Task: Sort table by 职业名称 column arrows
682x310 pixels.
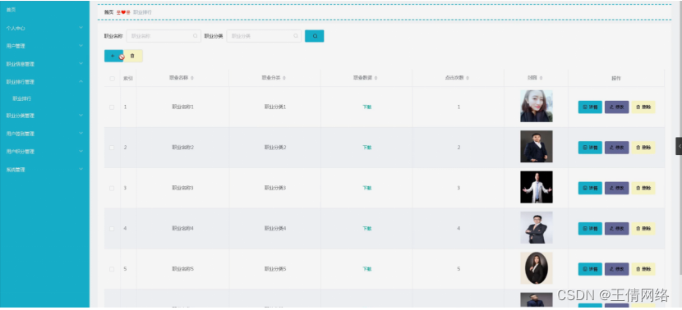Action: click(x=191, y=78)
